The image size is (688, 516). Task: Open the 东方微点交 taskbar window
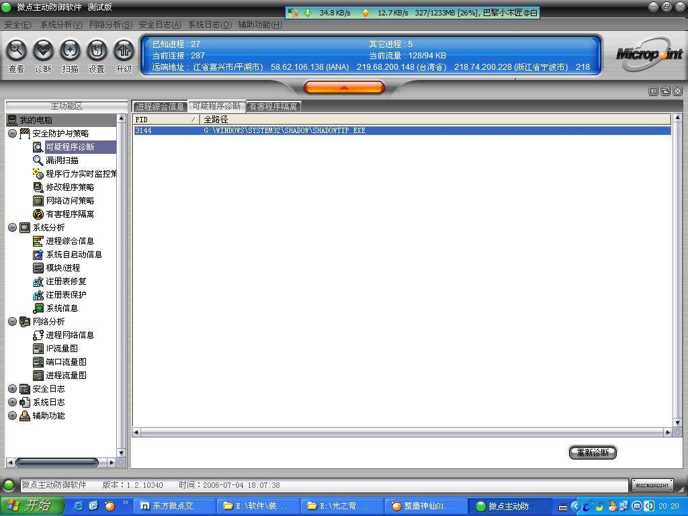click(174, 506)
